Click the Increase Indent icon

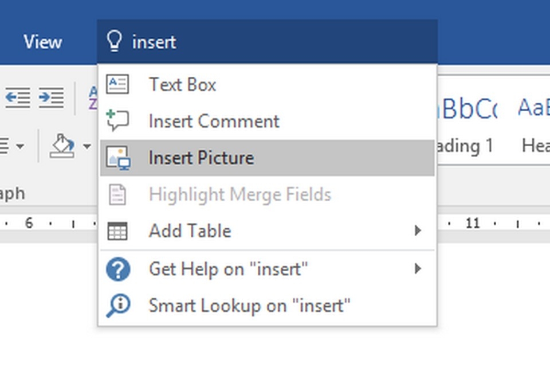(x=51, y=98)
